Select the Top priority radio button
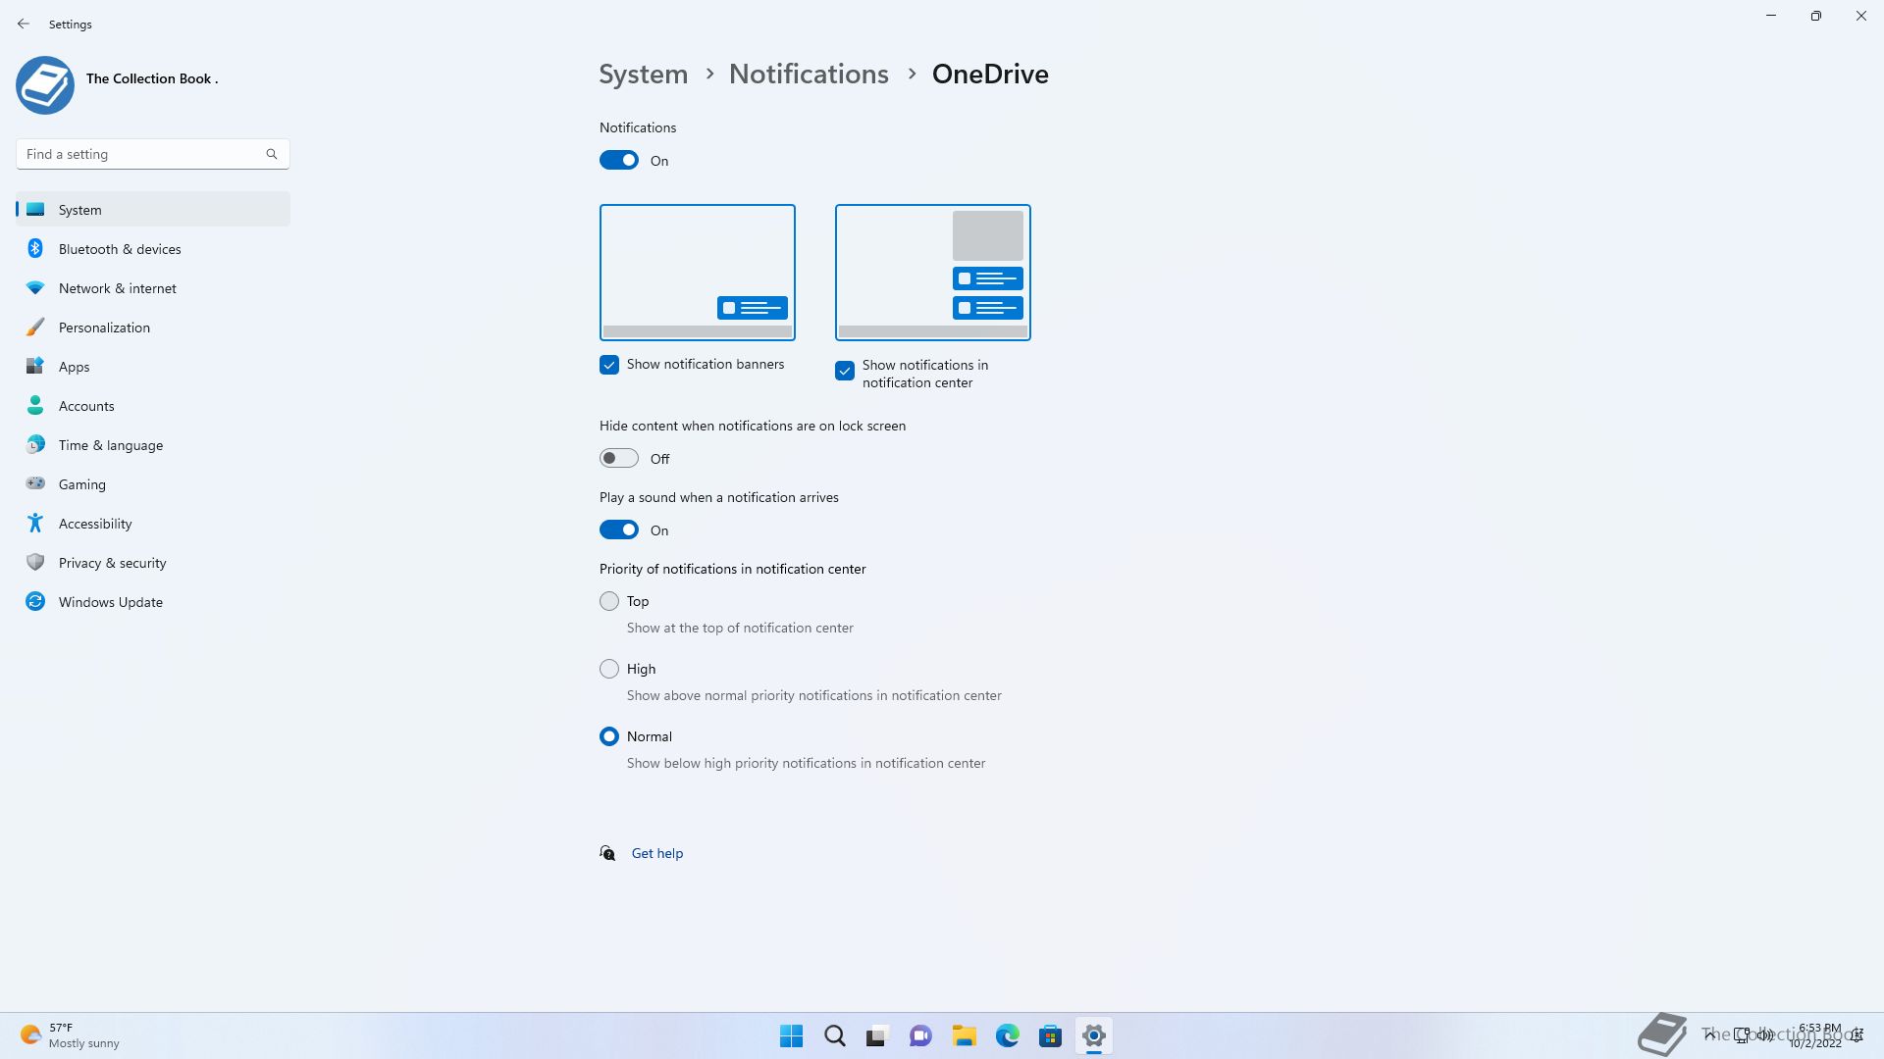The height and width of the screenshot is (1059, 1884). pyautogui.click(x=609, y=601)
